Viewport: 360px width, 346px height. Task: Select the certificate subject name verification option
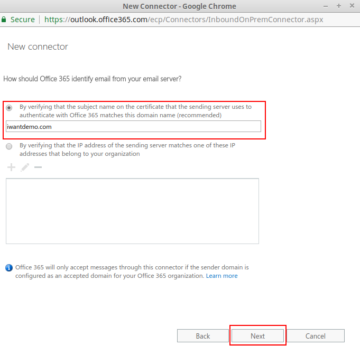tap(10, 107)
